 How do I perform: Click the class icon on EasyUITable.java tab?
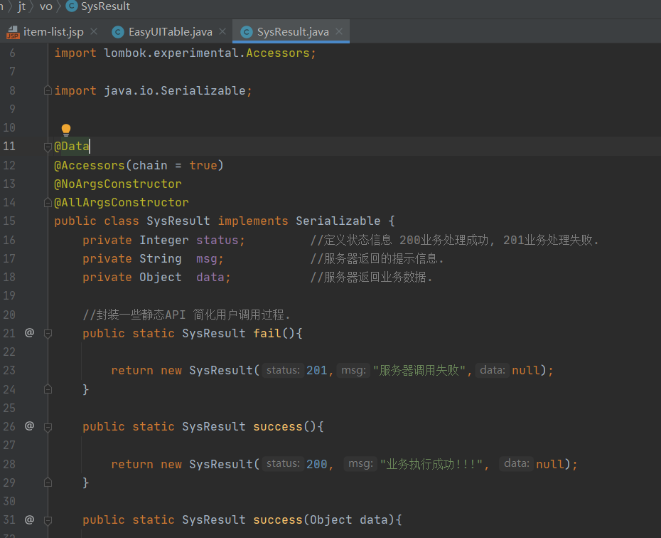(118, 32)
